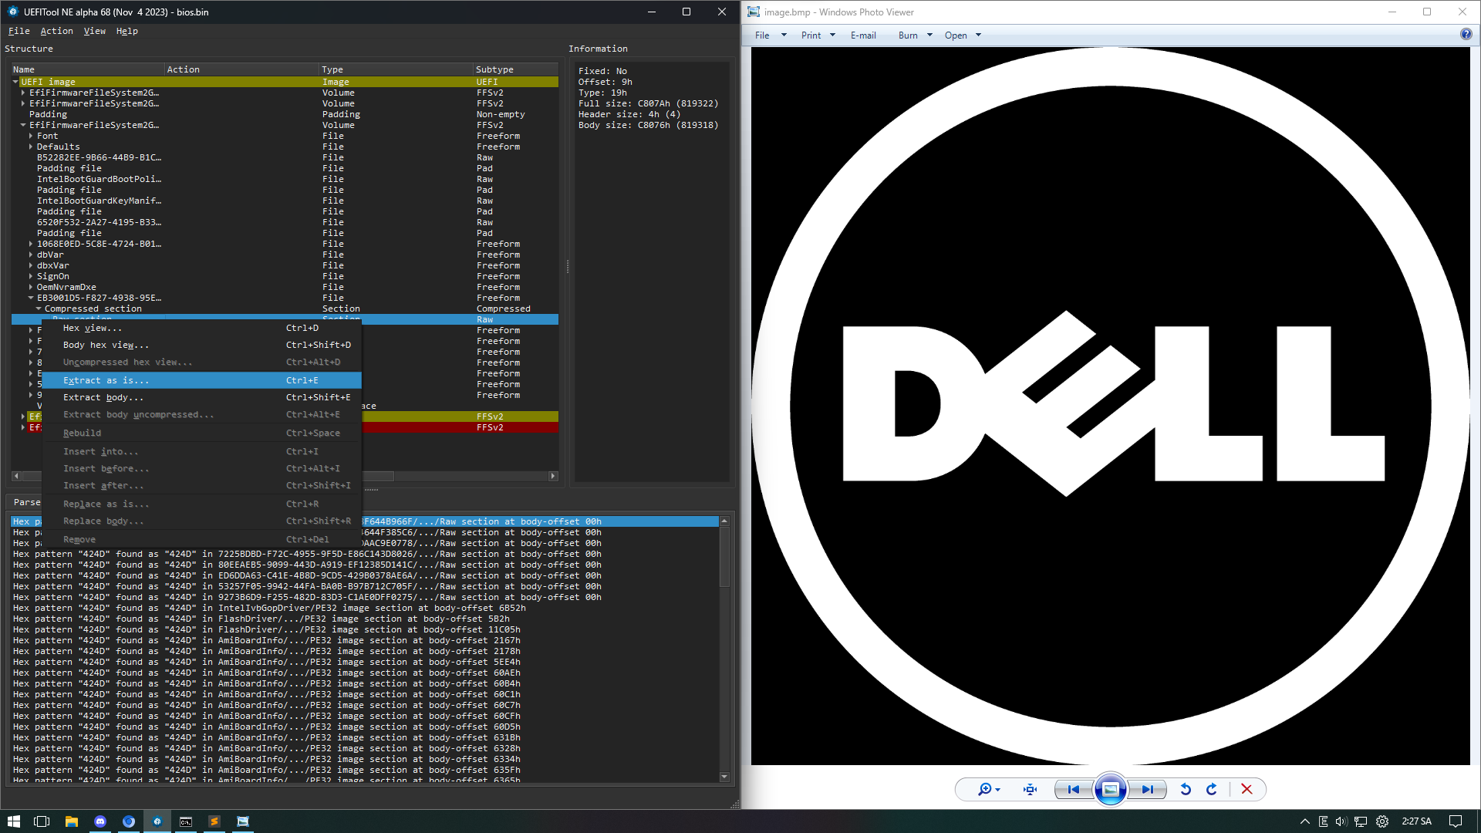Open the Burn dropdown menu
This screenshot has width=1481, height=833.
[x=915, y=35]
